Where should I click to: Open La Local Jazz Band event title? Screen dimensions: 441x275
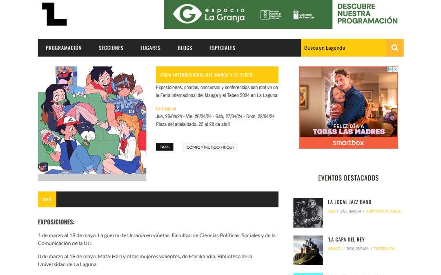pos(349,202)
